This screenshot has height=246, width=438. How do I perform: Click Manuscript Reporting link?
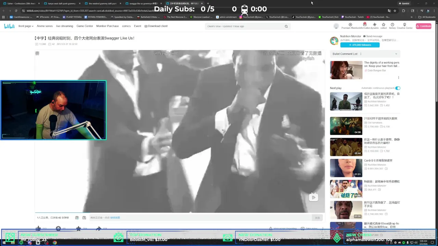(x=283, y=229)
